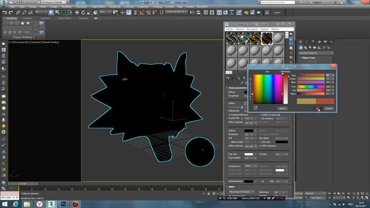This screenshot has width=370, height=208.
Task: Toggle Reflect on back side checkbox
Action: pyautogui.click(x=260, y=115)
